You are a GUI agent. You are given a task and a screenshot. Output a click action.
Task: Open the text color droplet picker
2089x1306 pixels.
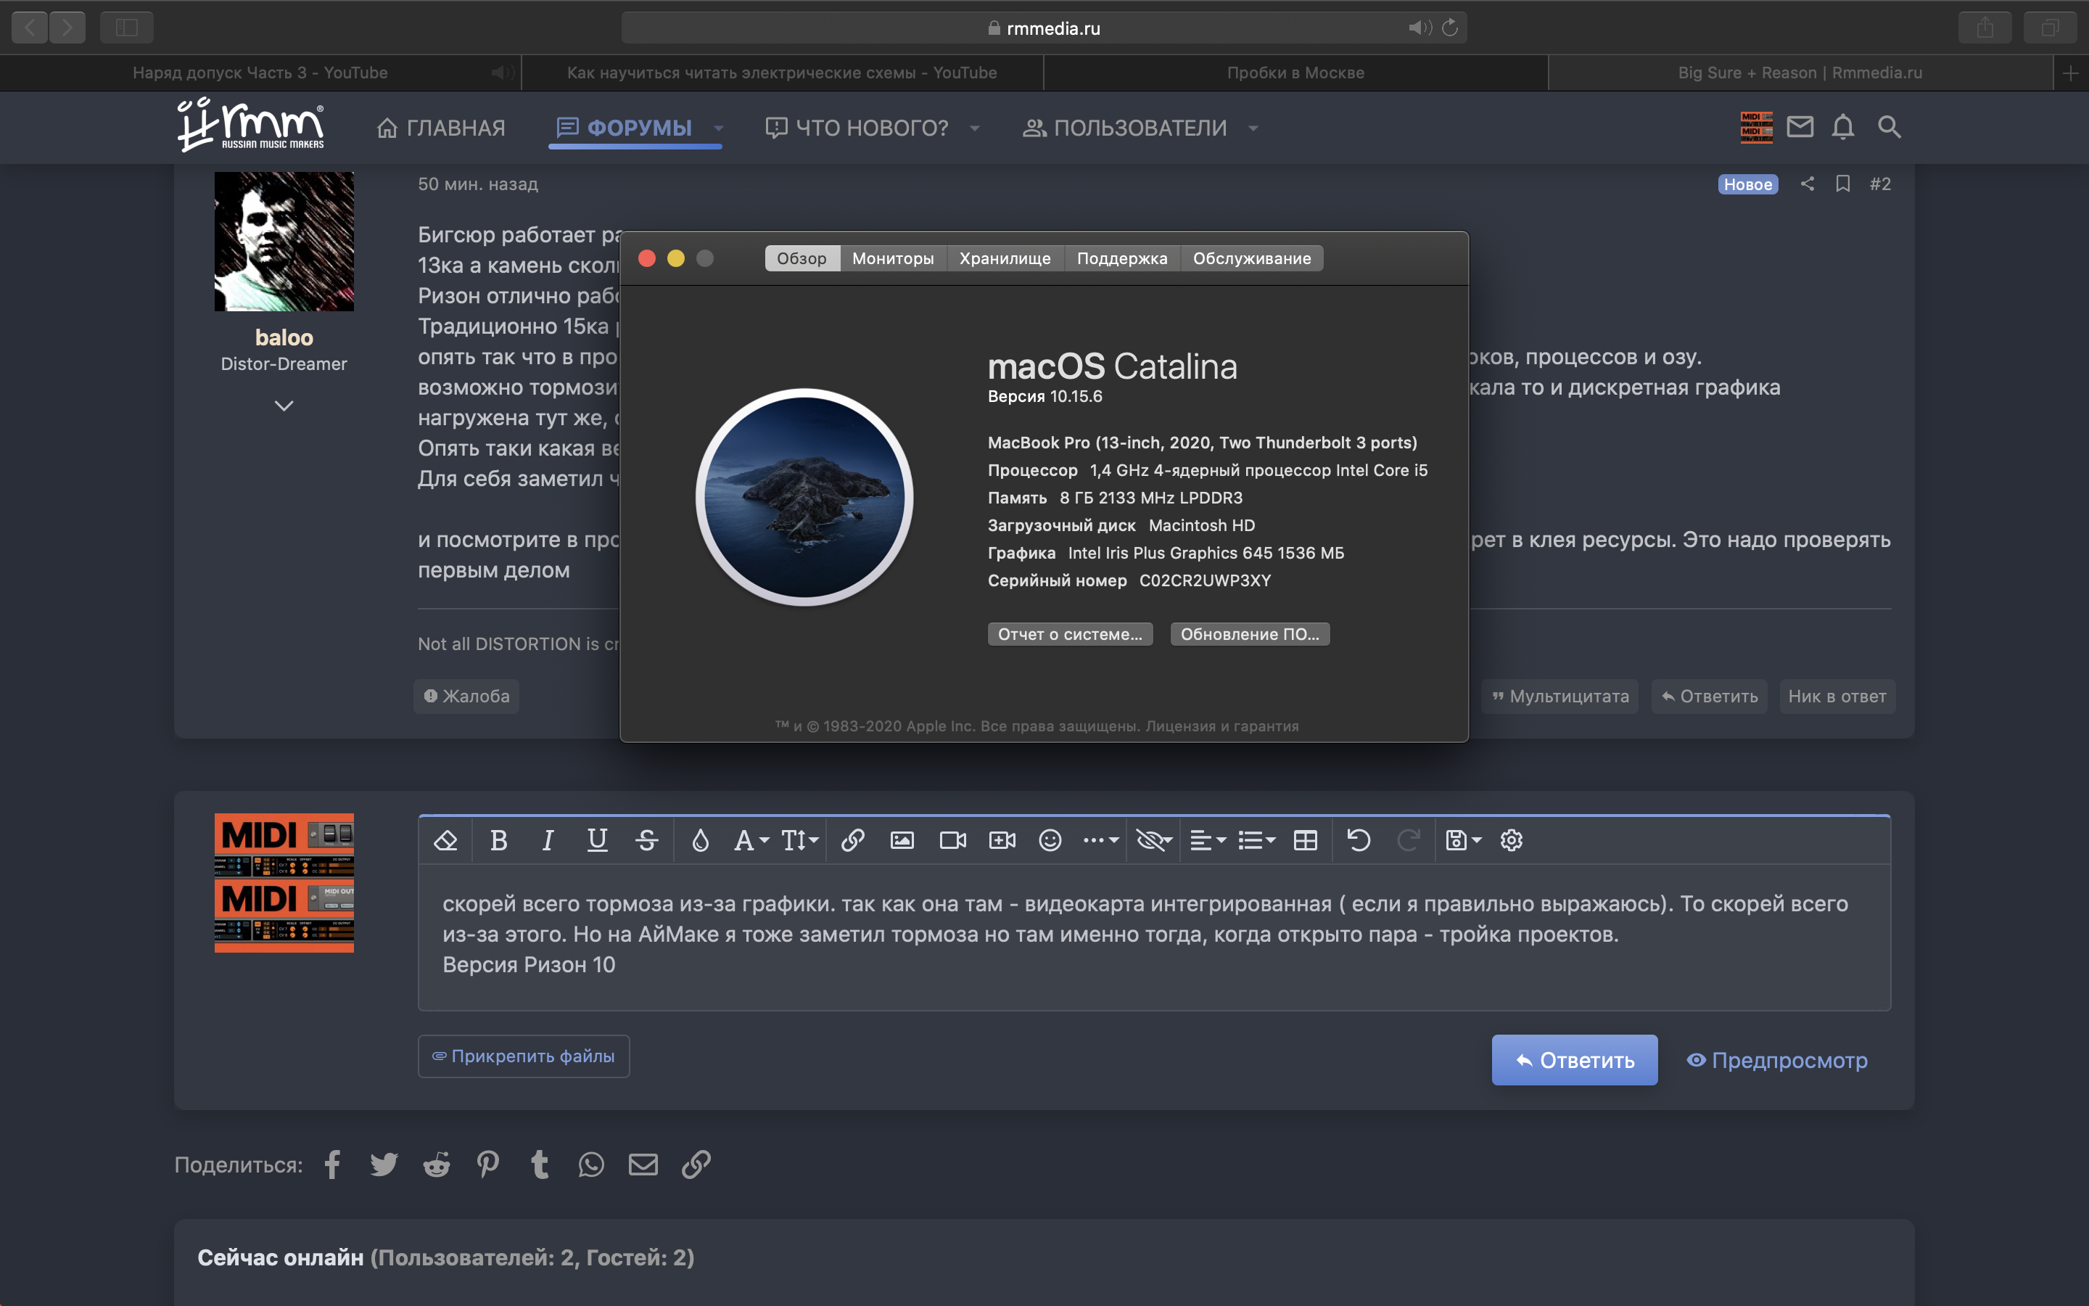tap(700, 839)
